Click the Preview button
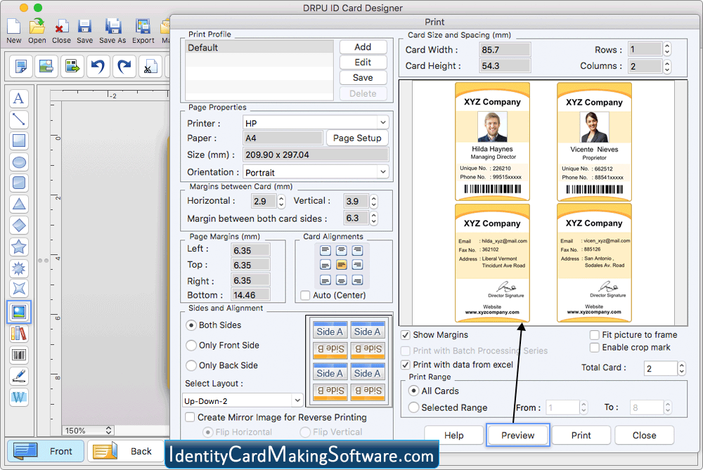Image resolution: width=703 pixels, height=470 pixels. (518, 435)
